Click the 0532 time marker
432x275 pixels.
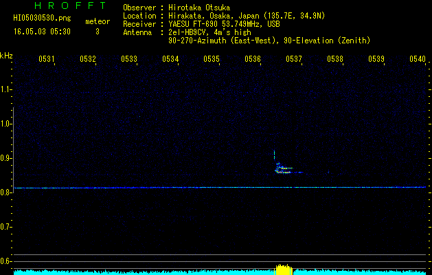click(x=88, y=58)
